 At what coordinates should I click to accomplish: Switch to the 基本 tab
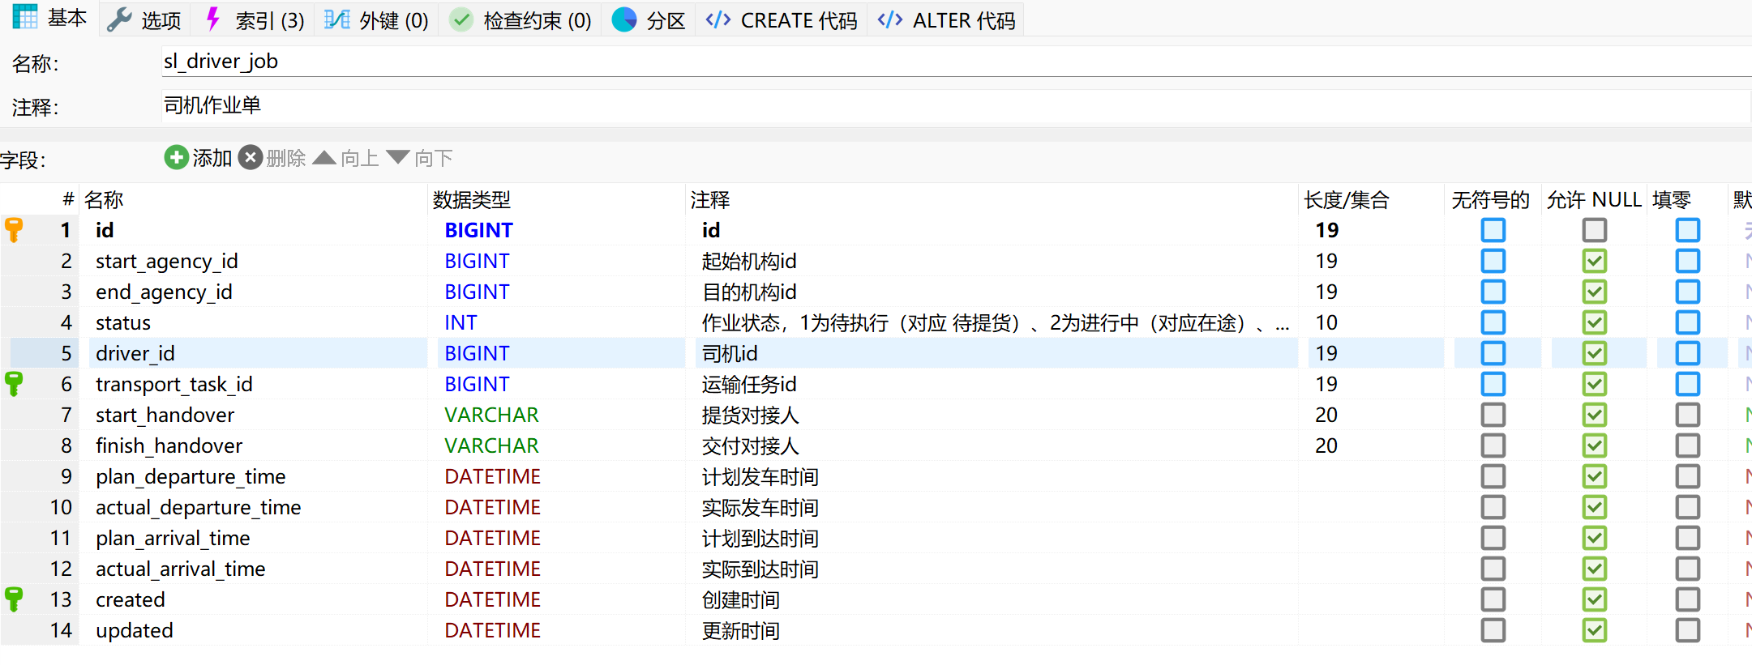(49, 18)
